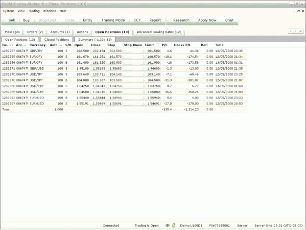Image resolution: width=306 pixels, height=230 pixels.
Task: Click the CCY toolbar button
Action: [x=137, y=20]
